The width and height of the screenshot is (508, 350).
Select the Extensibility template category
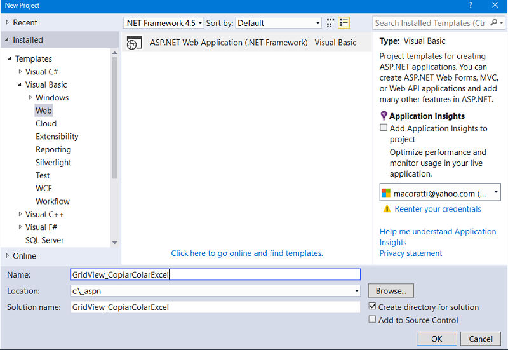click(x=57, y=137)
